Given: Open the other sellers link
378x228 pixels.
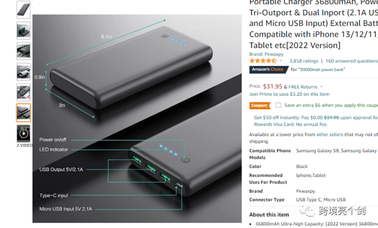Looking at the screenshot, I should click(x=330, y=134).
